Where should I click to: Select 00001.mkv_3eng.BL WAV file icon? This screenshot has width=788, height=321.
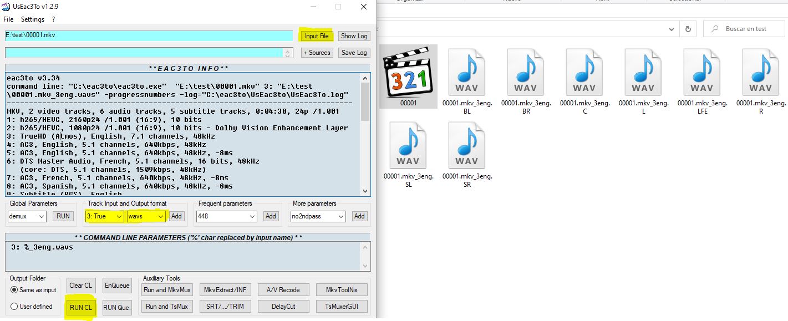[466, 73]
